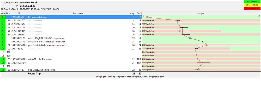
Task: Select IP 217.41.169.189 in hop 5
Action: click(18, 31)
